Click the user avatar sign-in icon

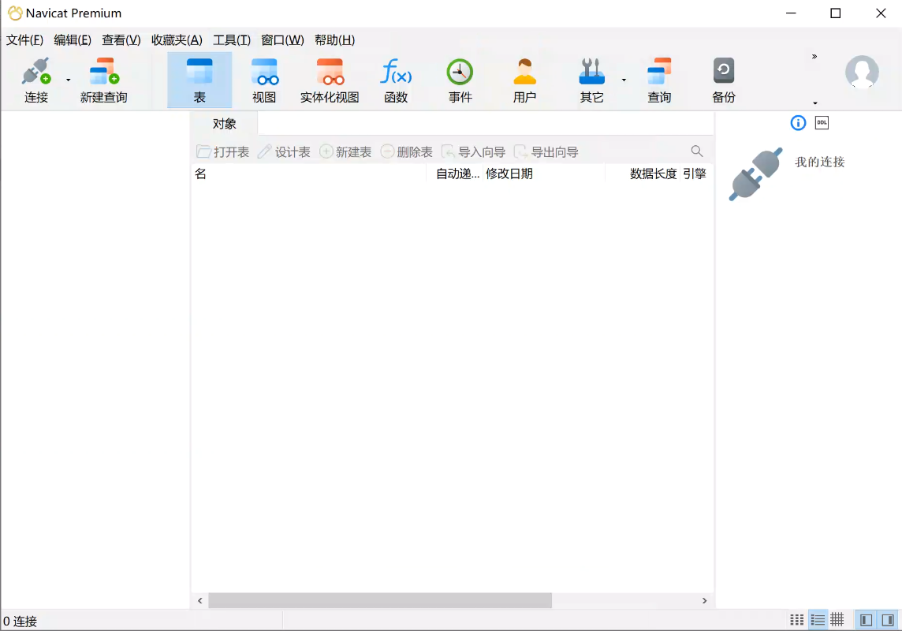(862, 72)
